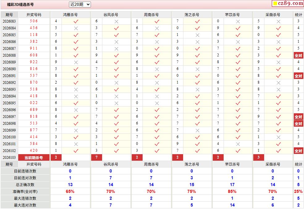Open the 近20期 period range dropdown

click(x=80, y=4)
